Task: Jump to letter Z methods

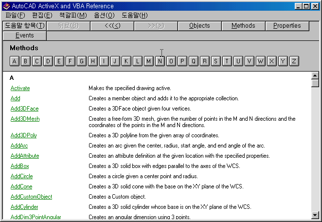Action: coord(294,61)
